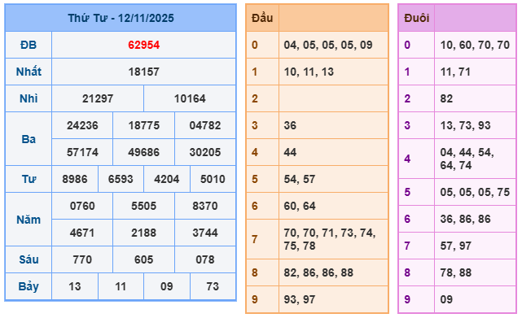Click Đầu row 6 values 60, 64
This screenshot has width=522, height=318.
point(300,206)
